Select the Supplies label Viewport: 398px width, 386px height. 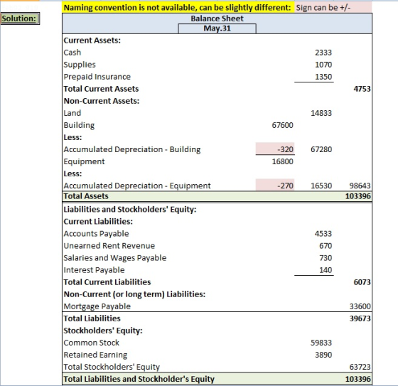(80, 65)
